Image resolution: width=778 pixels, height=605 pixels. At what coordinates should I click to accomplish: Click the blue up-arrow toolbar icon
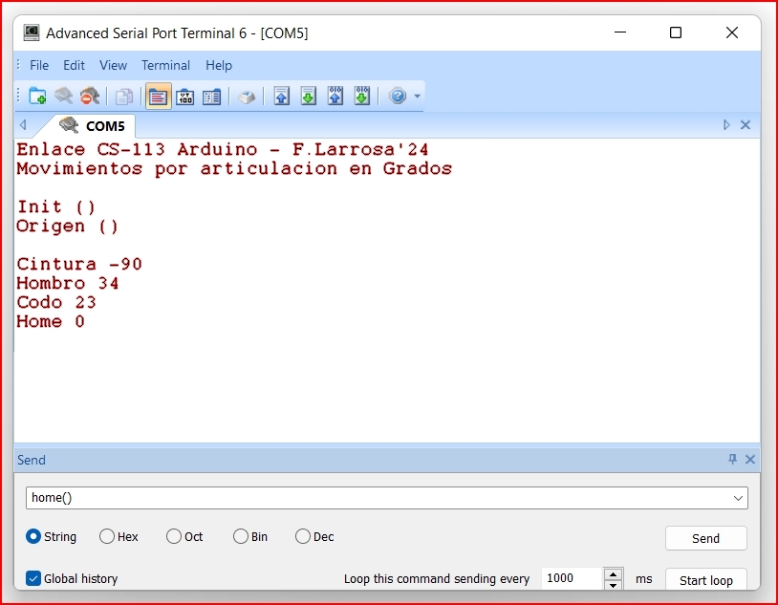(x=282, y=96)
